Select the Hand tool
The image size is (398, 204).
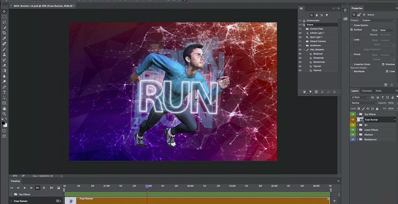pos(4,109)
